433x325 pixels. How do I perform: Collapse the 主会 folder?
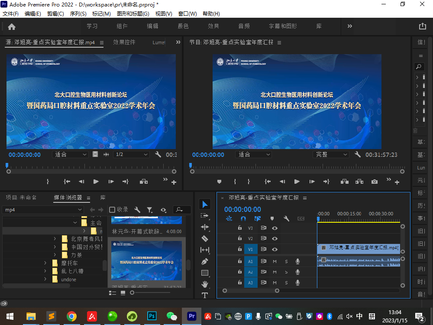[75, 222]
